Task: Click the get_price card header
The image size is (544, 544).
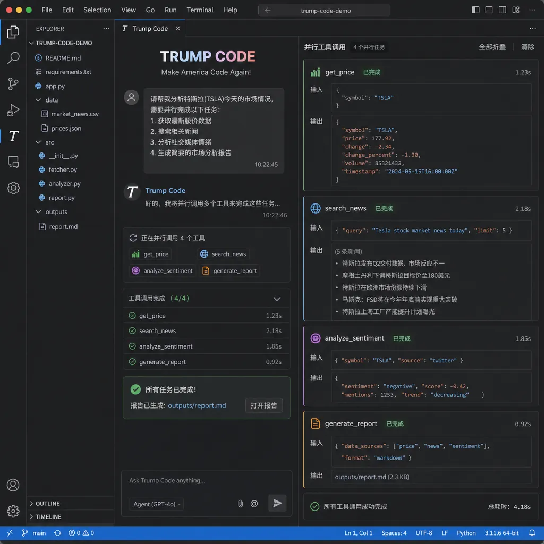Action: click(x=421, y=72)
